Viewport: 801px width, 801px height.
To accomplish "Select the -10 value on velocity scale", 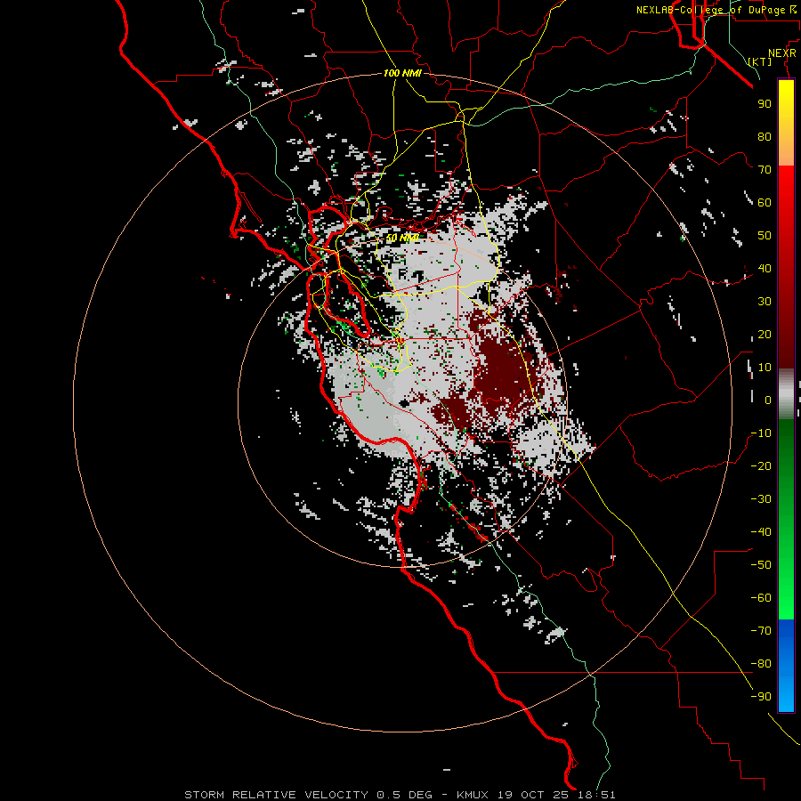I will 761,433.
